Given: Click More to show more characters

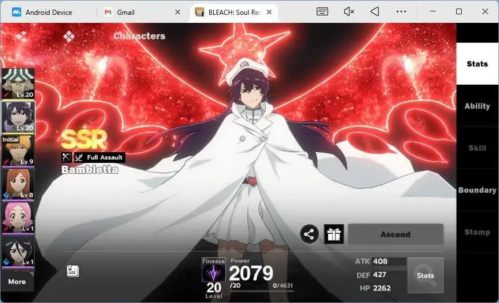Looking at the screenshot, I should tap(17, 281).
